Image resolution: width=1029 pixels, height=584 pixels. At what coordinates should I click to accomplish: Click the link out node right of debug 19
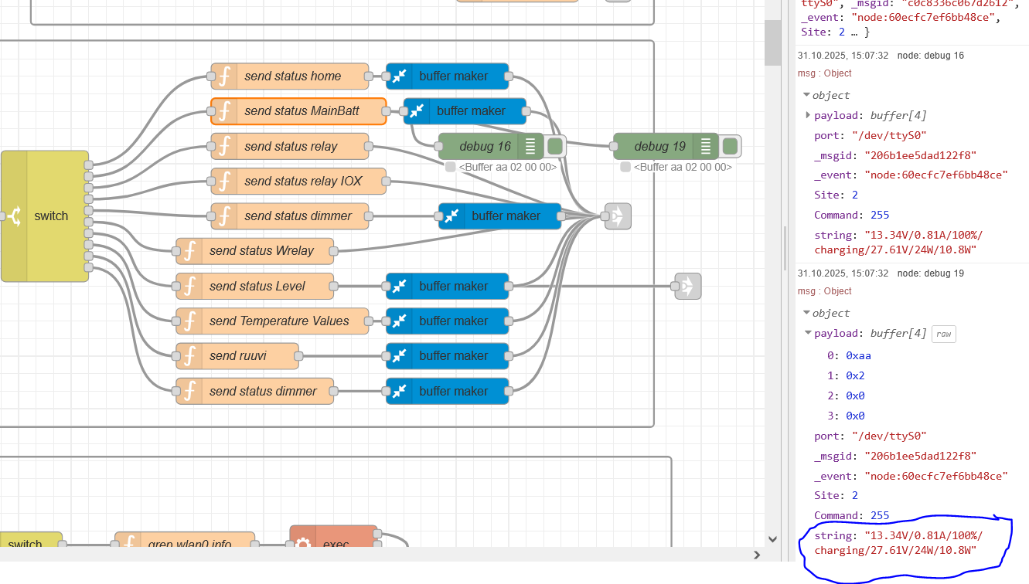pos(687,287)
